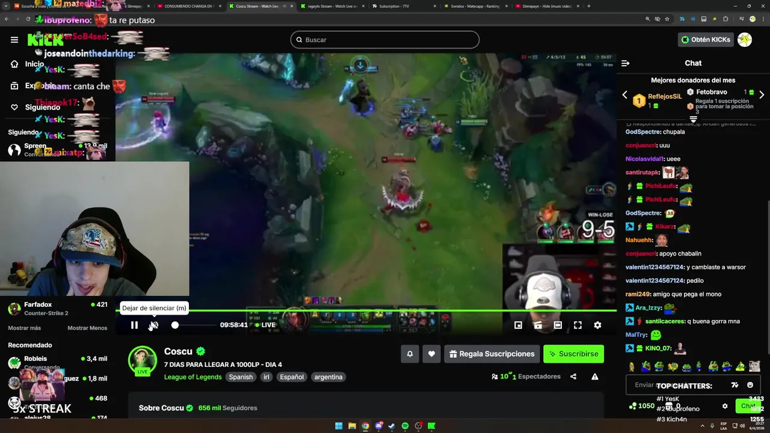This screenshot has width=770, height=433.
Task: Open Steam from the taskbar
Action: click(392, 426)
